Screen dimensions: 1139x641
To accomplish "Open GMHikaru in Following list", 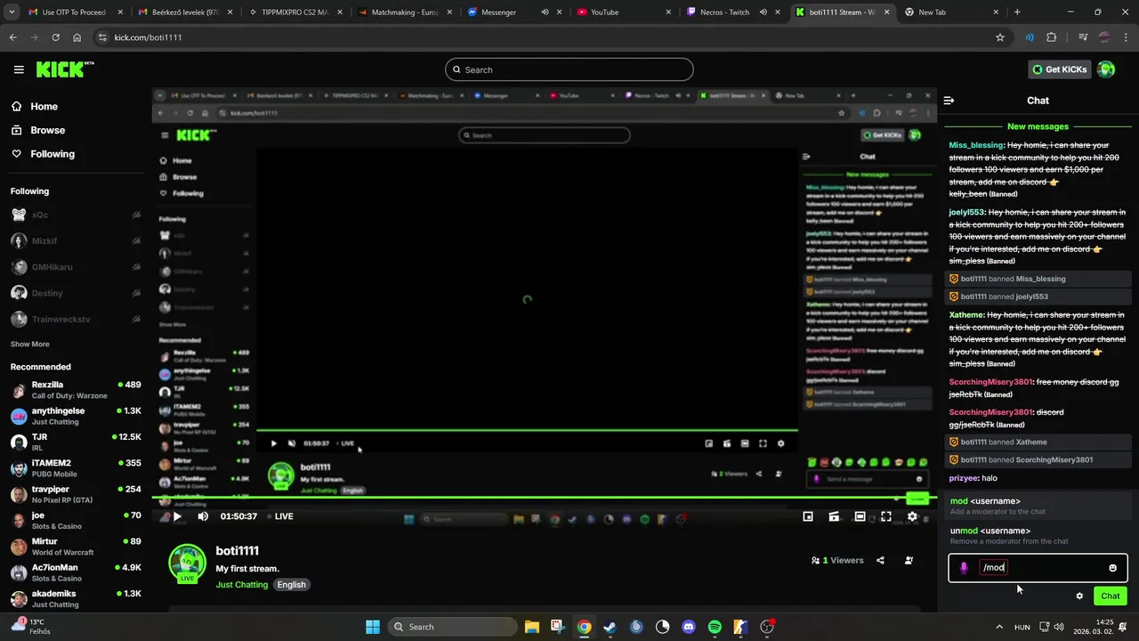I will (76, 267).
